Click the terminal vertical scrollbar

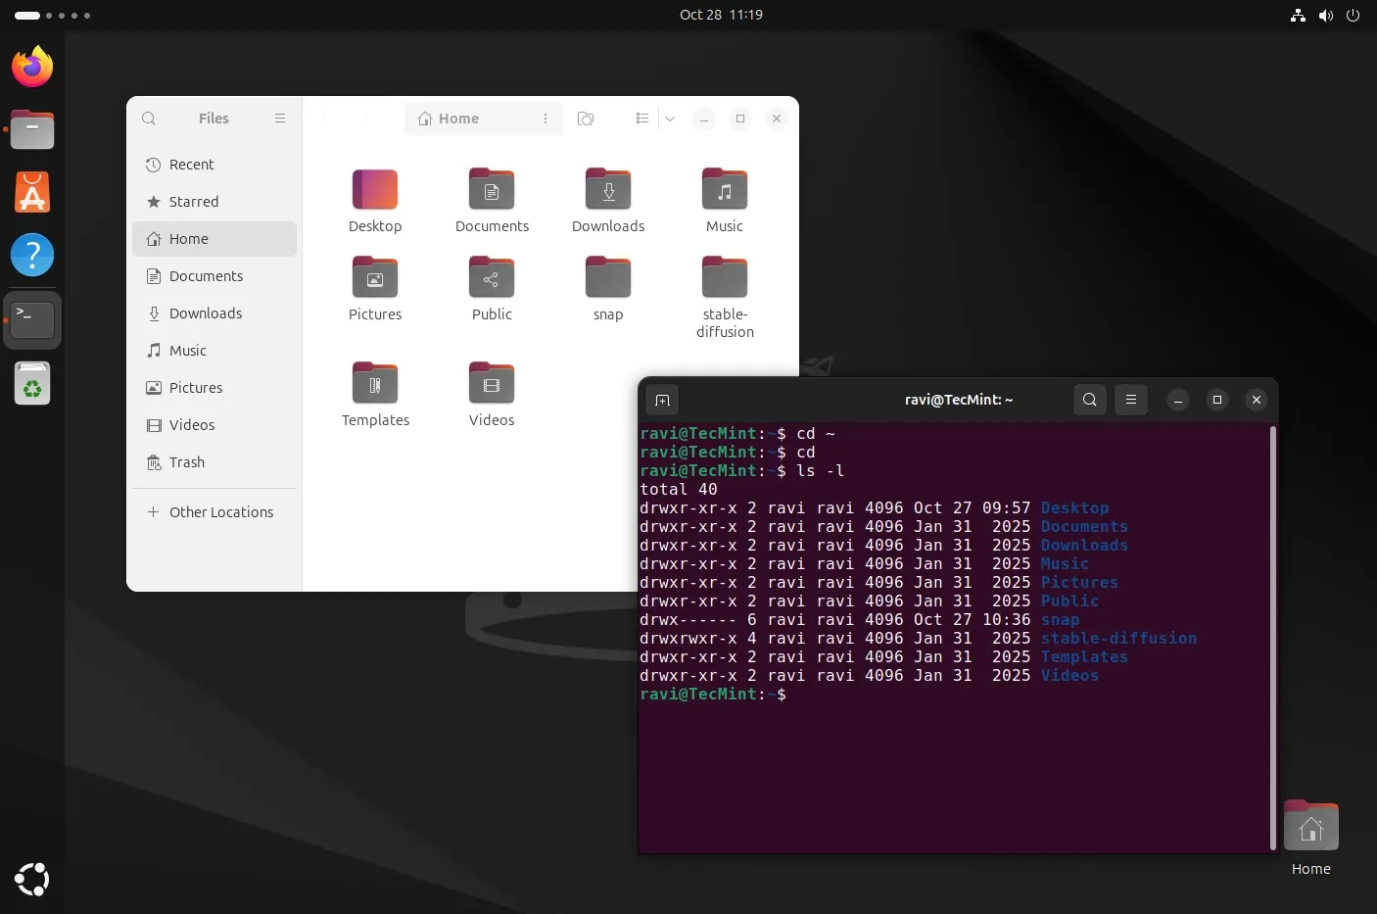pos(1272,637)
